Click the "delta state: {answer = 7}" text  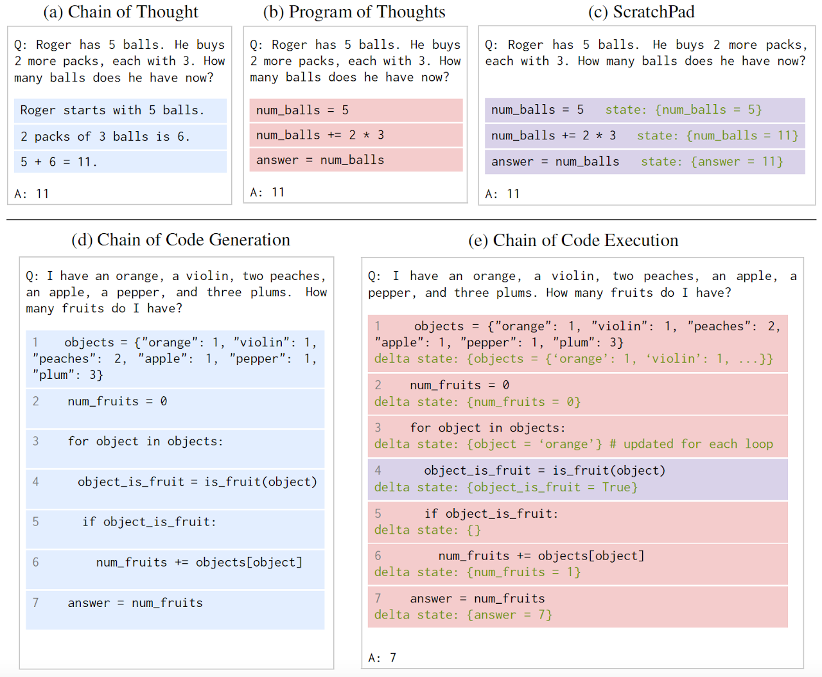pyautogui.click(x=463, y=615)
